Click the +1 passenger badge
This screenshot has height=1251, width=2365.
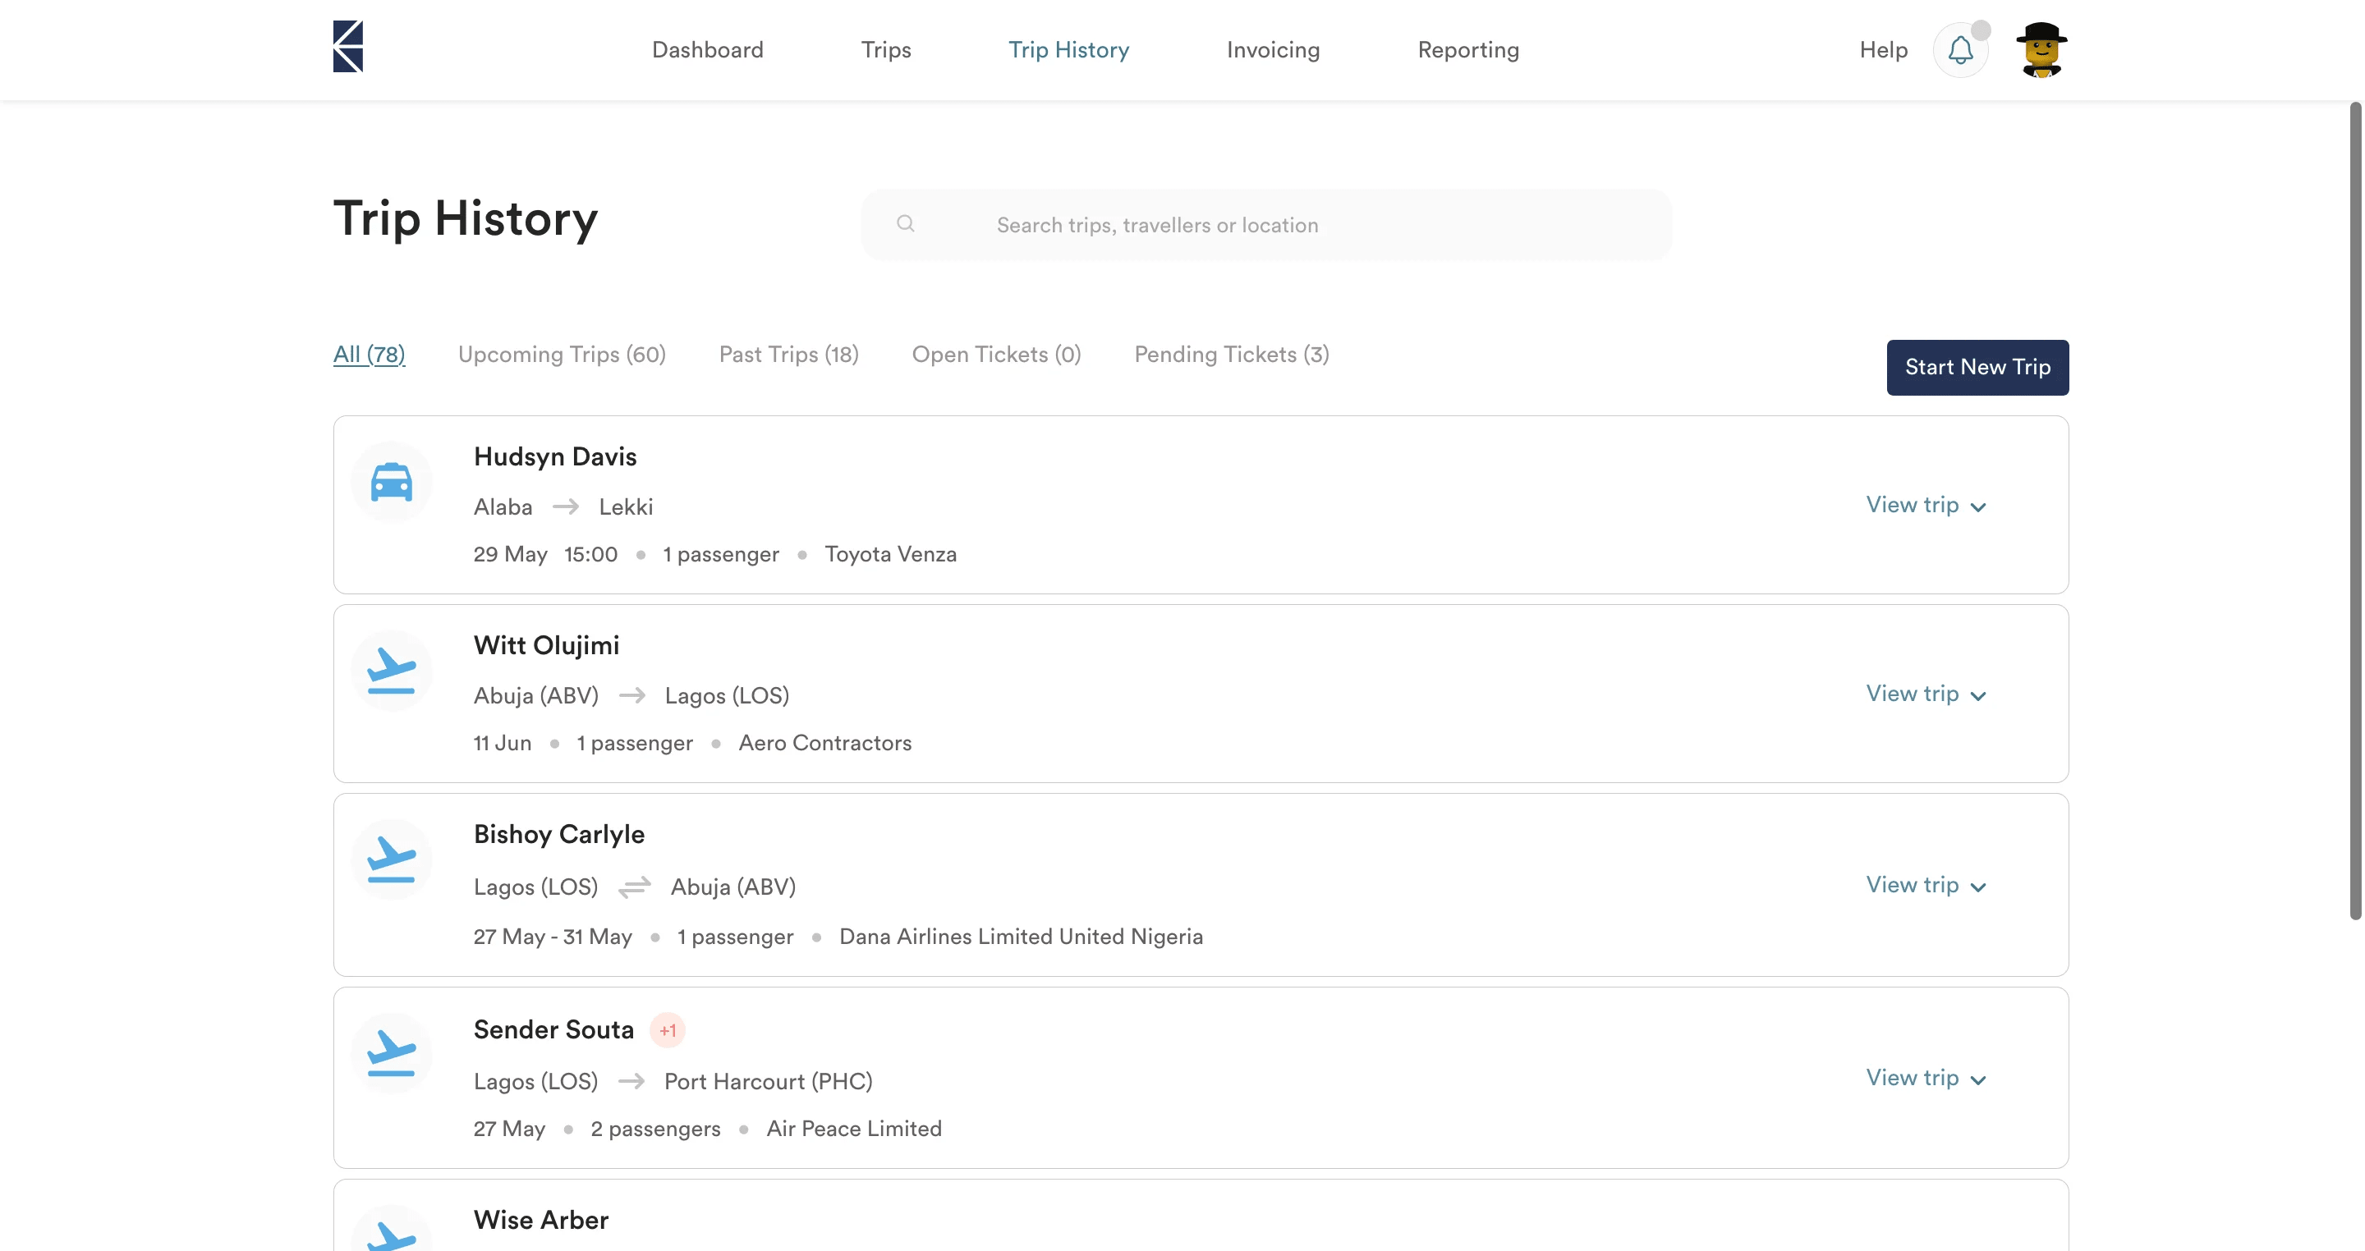tap(668, 1030)
